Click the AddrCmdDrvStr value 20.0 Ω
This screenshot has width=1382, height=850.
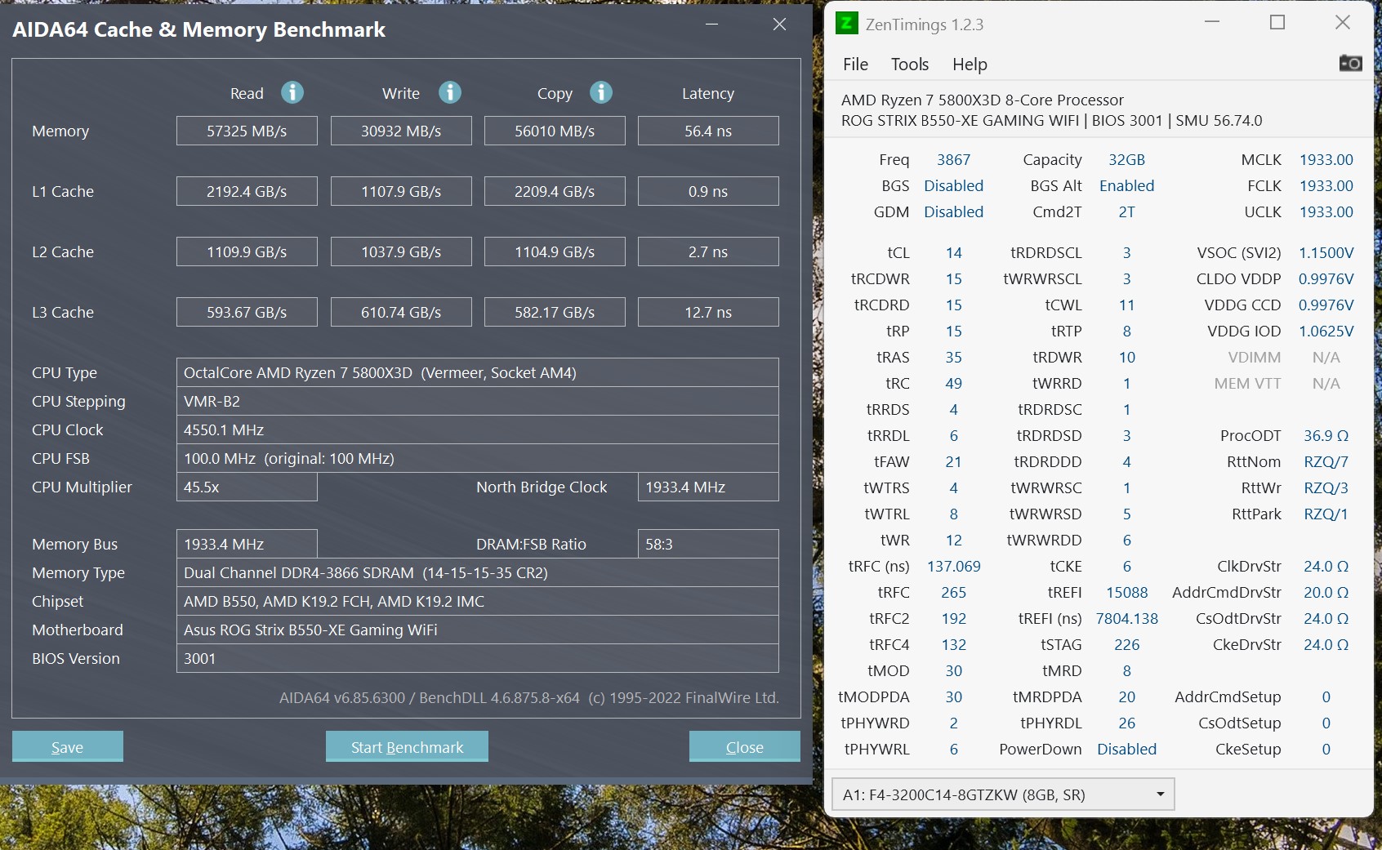point(1326,593)
